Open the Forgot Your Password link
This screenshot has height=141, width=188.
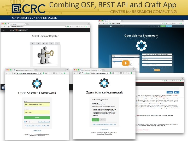[44, 122]
